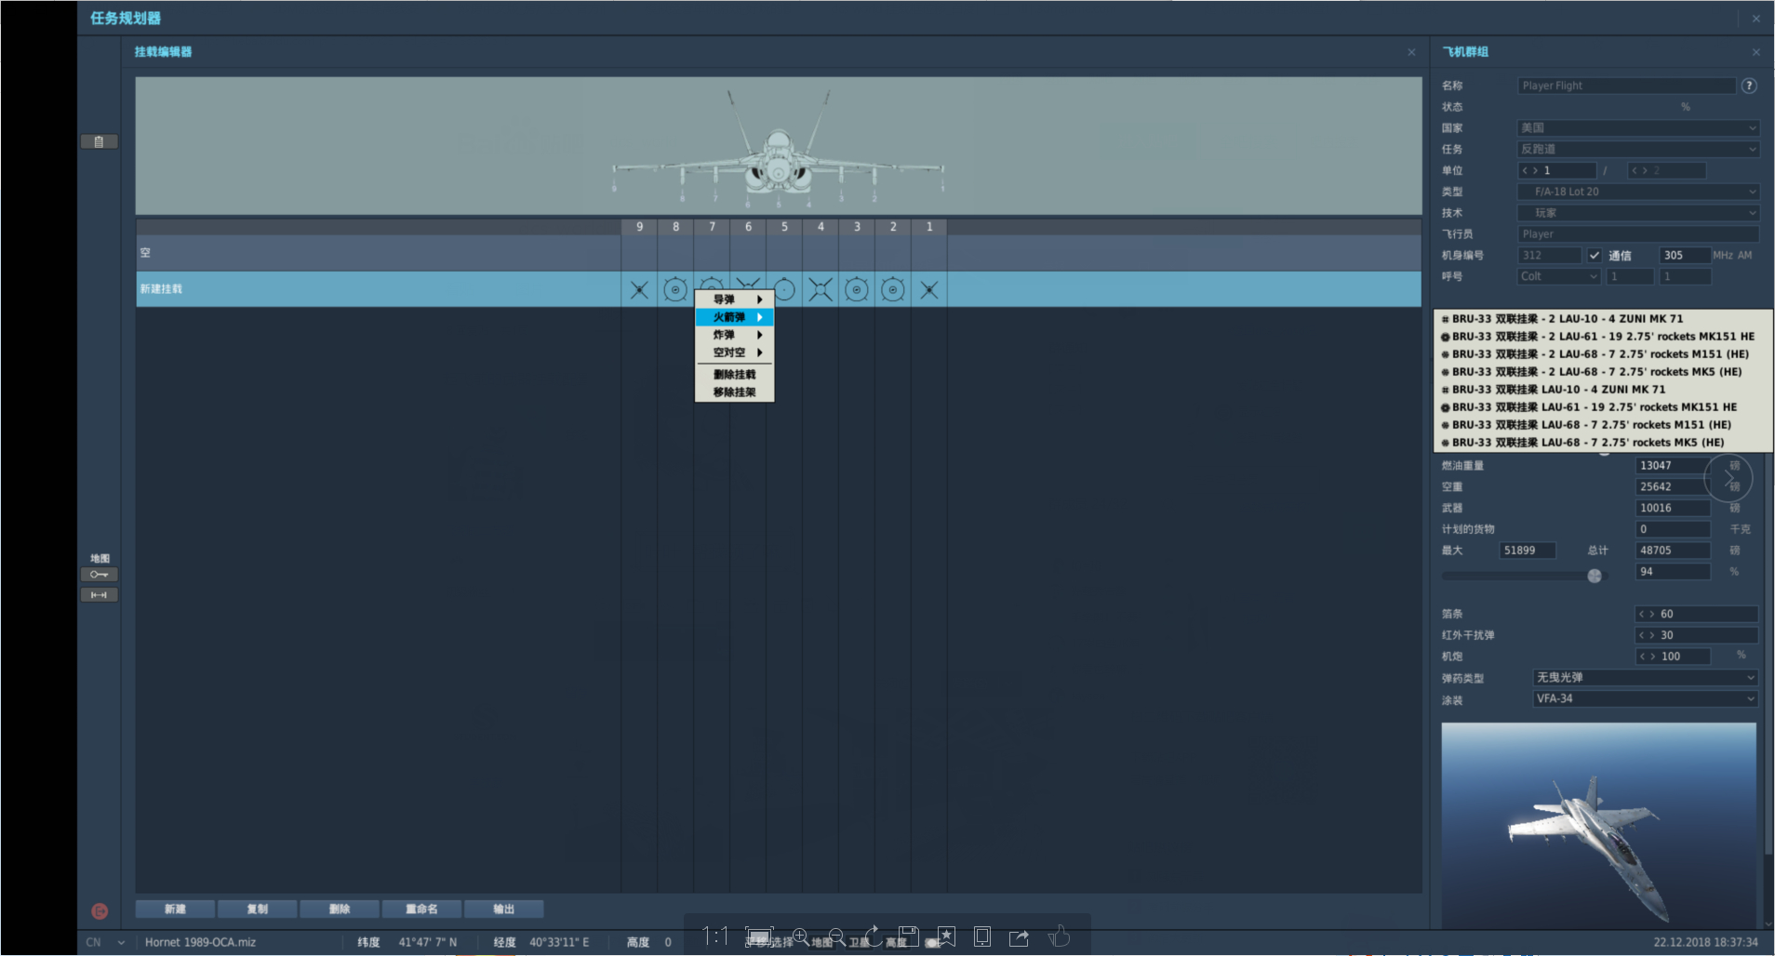This screenshot has height=956, width=1775.
Task: Click the station 2 pylon icon
Action: tap(893, 290)
